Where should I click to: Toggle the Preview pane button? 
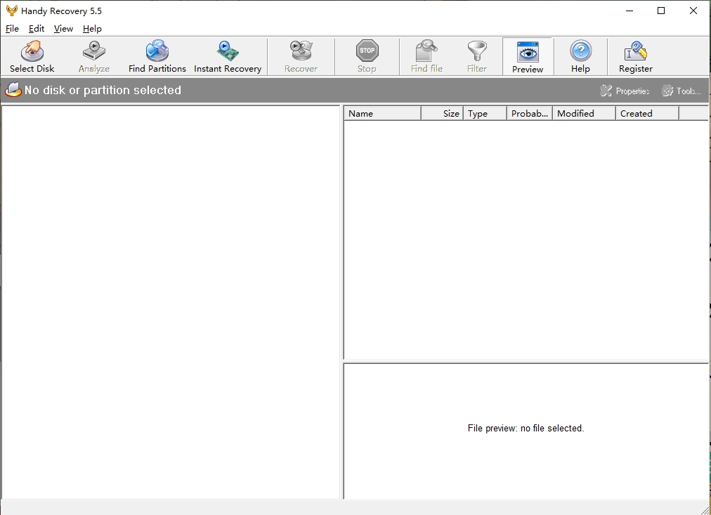pyautogui.click(x=528, y=56)
